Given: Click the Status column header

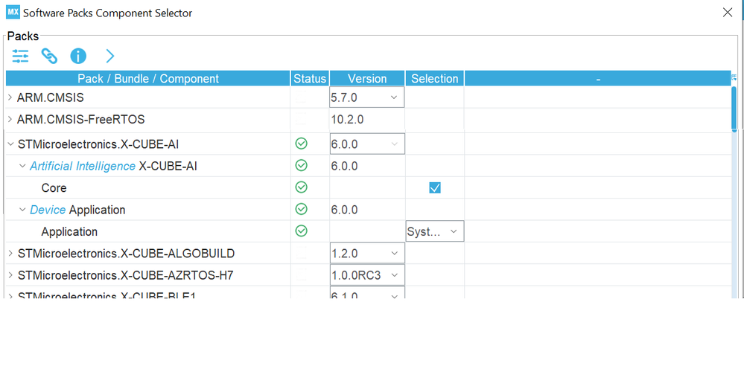Looking at the screenshot, I should 310,78.
